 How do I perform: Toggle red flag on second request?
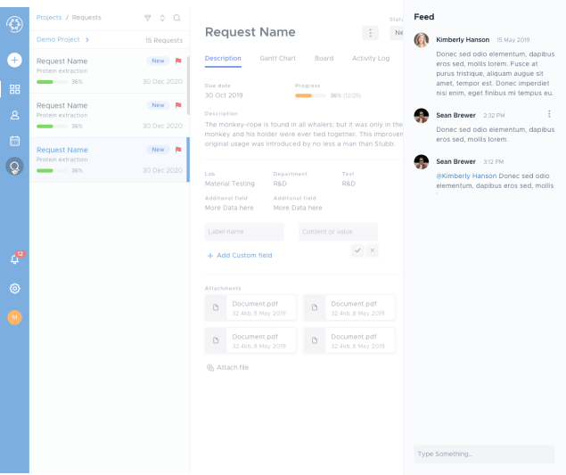(178, 105)
